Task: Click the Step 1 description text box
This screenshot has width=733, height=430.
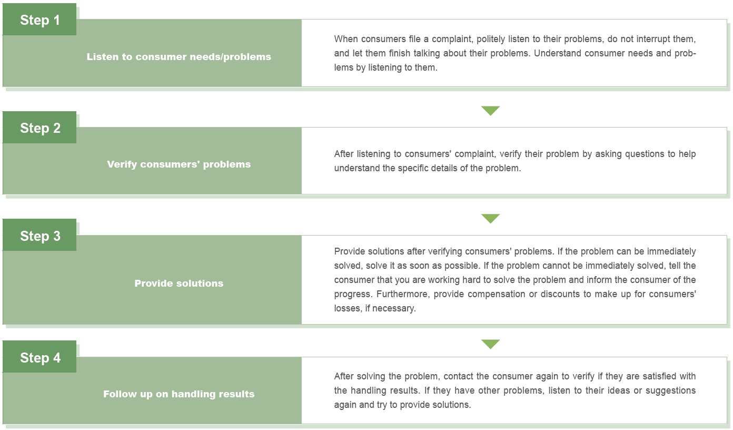Action: click(514, 53)
